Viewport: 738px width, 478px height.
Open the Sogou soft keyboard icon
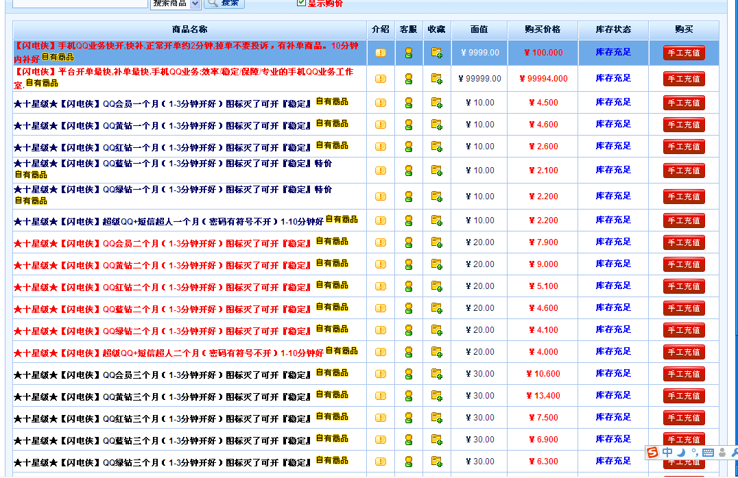pos(708,452)
